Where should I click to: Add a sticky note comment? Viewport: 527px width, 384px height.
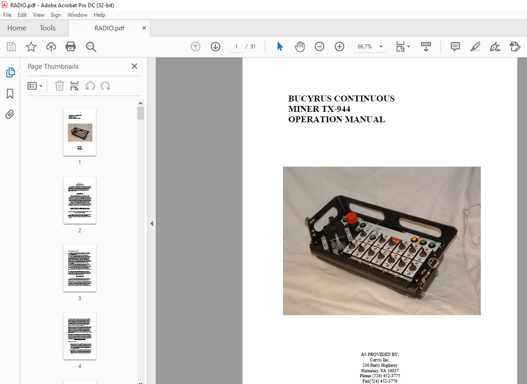point(455,47)
